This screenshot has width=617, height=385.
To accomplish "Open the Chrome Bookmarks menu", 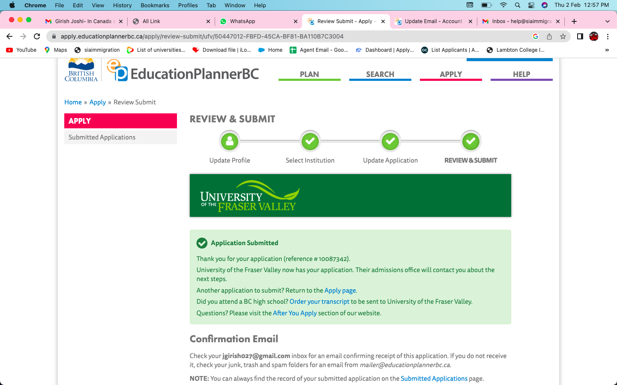I will pos(155,5).
